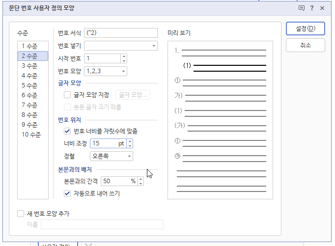
Task: Decrease 본문과의 간격 with down arrow
Action: pyautogui.click(x=140, y=184)
